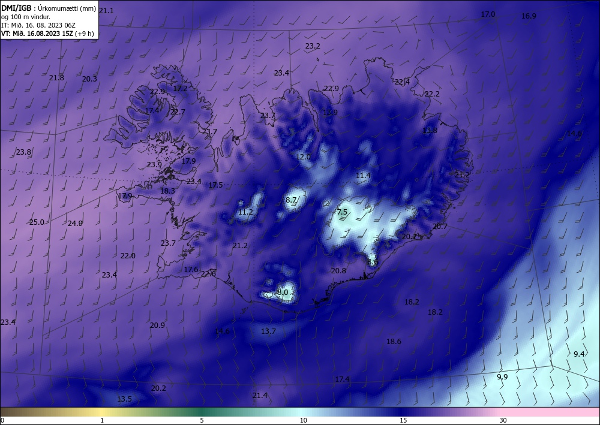Click the legend tick label 15

pyautogui.click(x=403, y=420)
